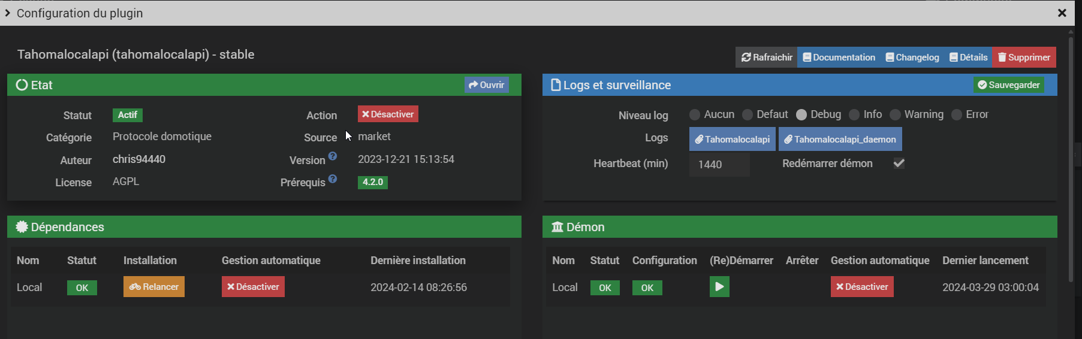Click the Dépendances OK status badge
This screenshot has width=1082, height=339.
click(82, 288)
